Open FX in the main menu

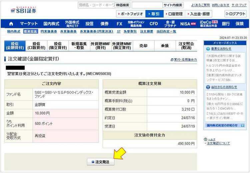pyautogui.click(x=119, y=24)
